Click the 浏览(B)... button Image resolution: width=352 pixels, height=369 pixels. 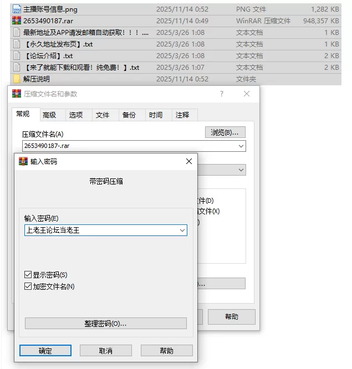coord(225,132)
